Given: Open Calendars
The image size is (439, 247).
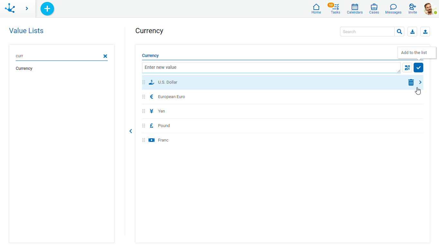Looking at the screenshot, I should tap(355, 9).
